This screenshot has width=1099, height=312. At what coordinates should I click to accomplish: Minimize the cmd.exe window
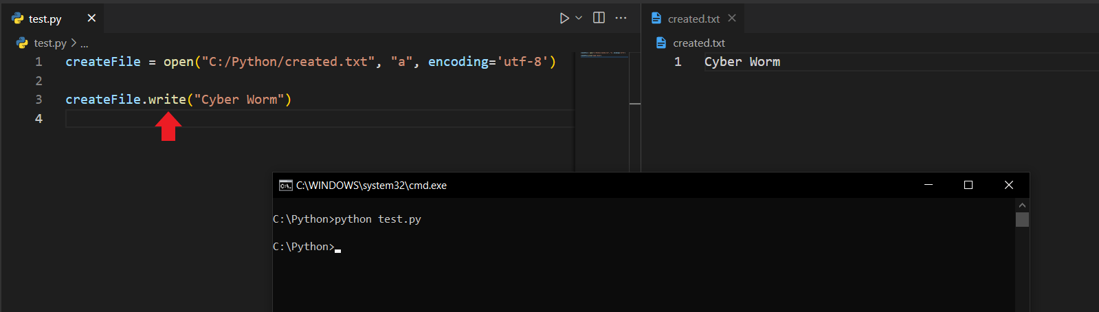point(928,185)
